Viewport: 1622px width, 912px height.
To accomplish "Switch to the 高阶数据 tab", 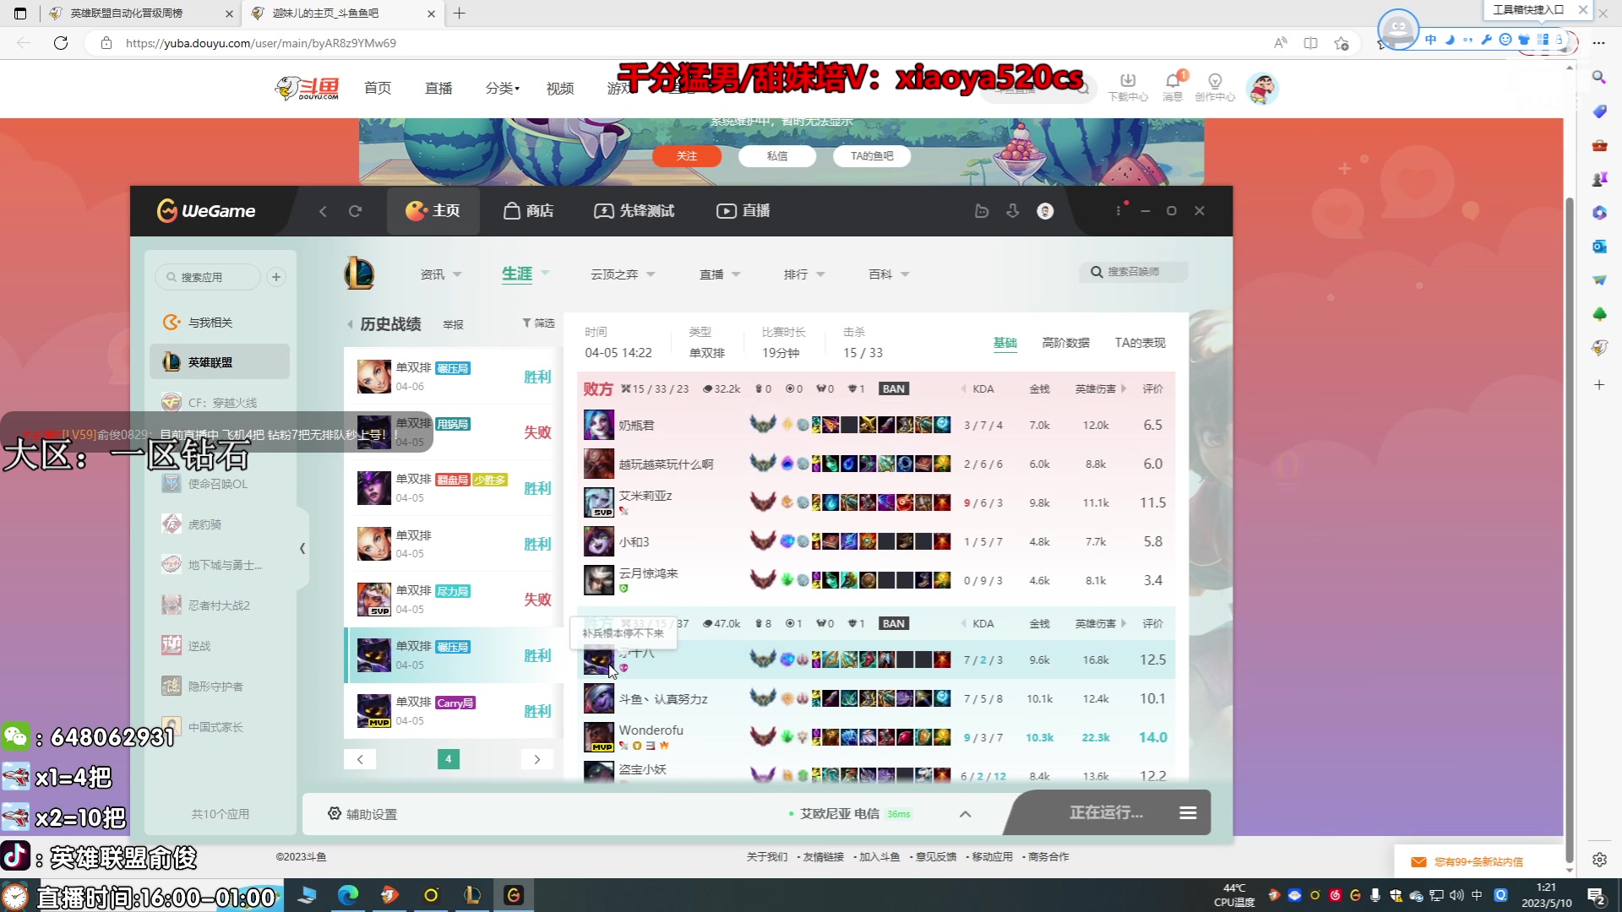I will (1065, 343).
